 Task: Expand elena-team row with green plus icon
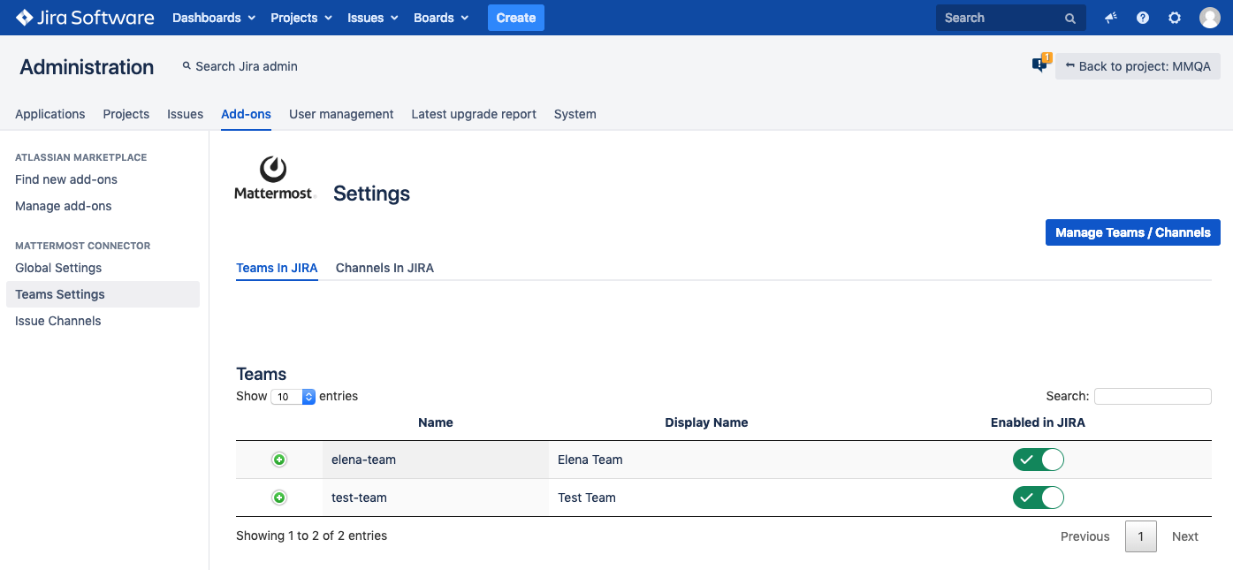(279, 460)
